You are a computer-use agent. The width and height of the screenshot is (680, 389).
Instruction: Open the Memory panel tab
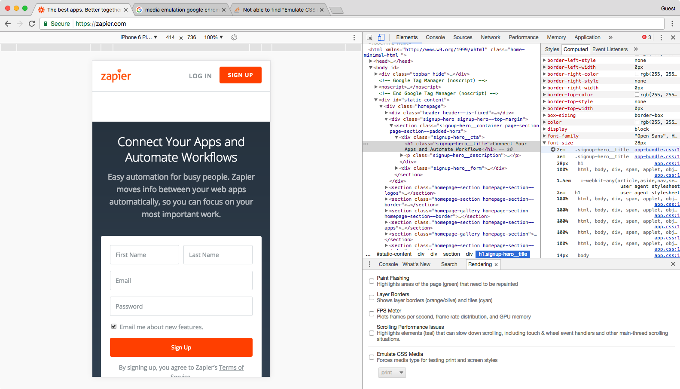click(x=556, y=37)
